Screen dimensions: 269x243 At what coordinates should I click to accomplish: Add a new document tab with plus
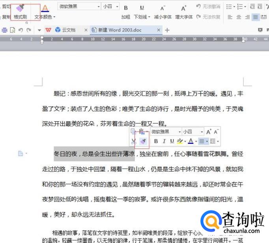167,30
